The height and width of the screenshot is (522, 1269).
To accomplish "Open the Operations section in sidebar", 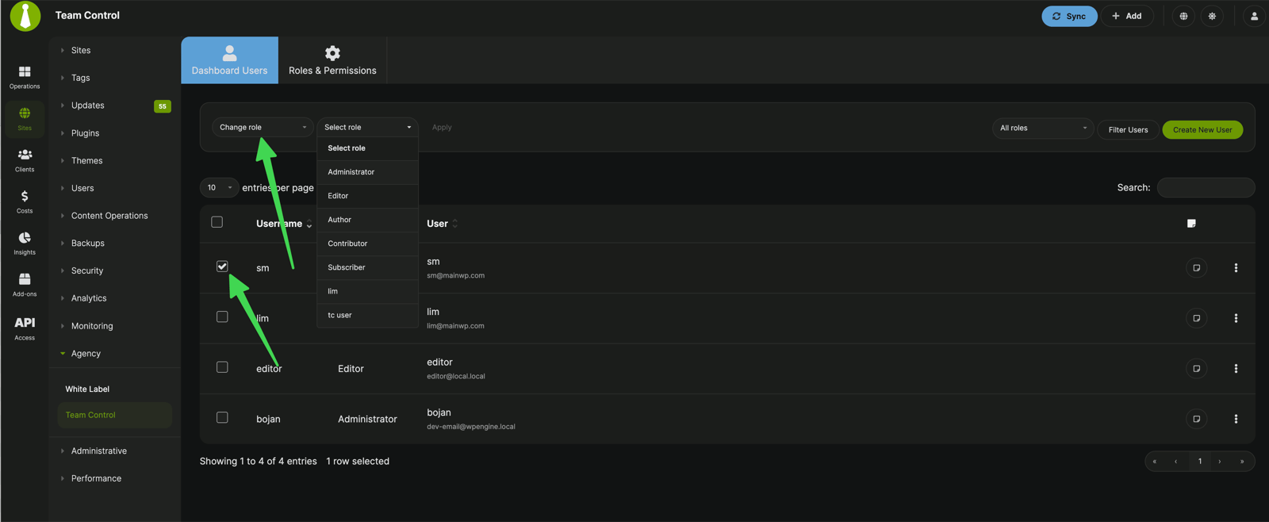I will [25, 77].
